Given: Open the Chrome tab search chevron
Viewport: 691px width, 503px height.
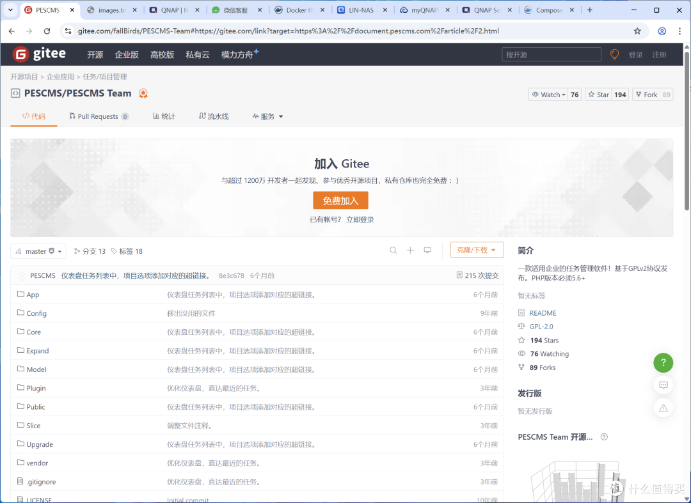Looking at the screenshot, I should [x=10, y=10].
